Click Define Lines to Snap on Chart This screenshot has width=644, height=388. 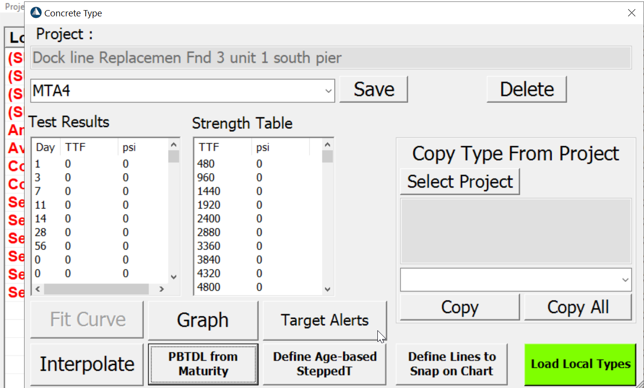451,364
